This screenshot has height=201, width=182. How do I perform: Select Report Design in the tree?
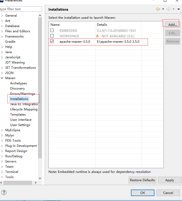16,151
